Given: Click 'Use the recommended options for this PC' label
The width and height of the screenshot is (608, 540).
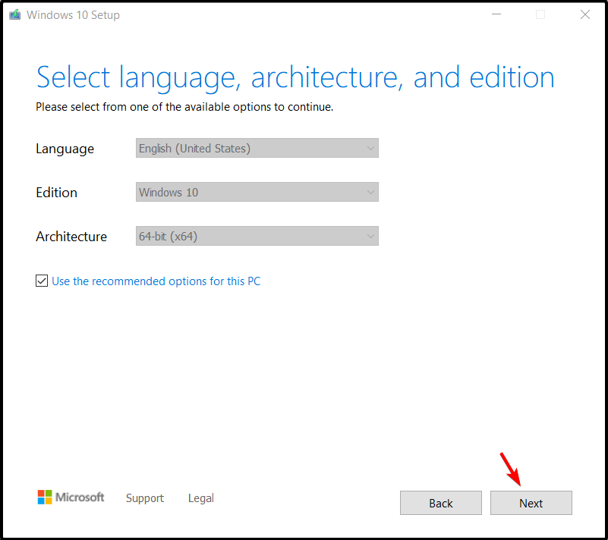Looking at the screenshot, I should 156,281.
